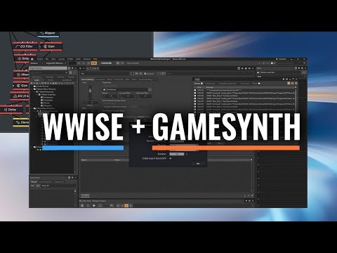Viewport: 337px width, 253px height.
Task: Open the Windows platform dropdown
Action: coord(37,63)
